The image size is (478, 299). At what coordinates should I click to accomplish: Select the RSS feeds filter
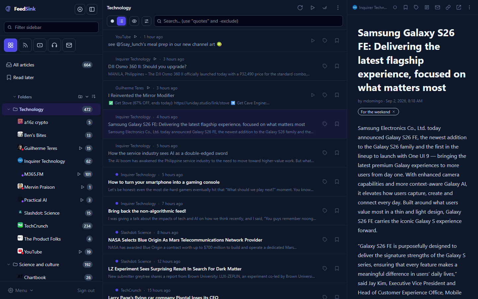[x=25, y=45]
